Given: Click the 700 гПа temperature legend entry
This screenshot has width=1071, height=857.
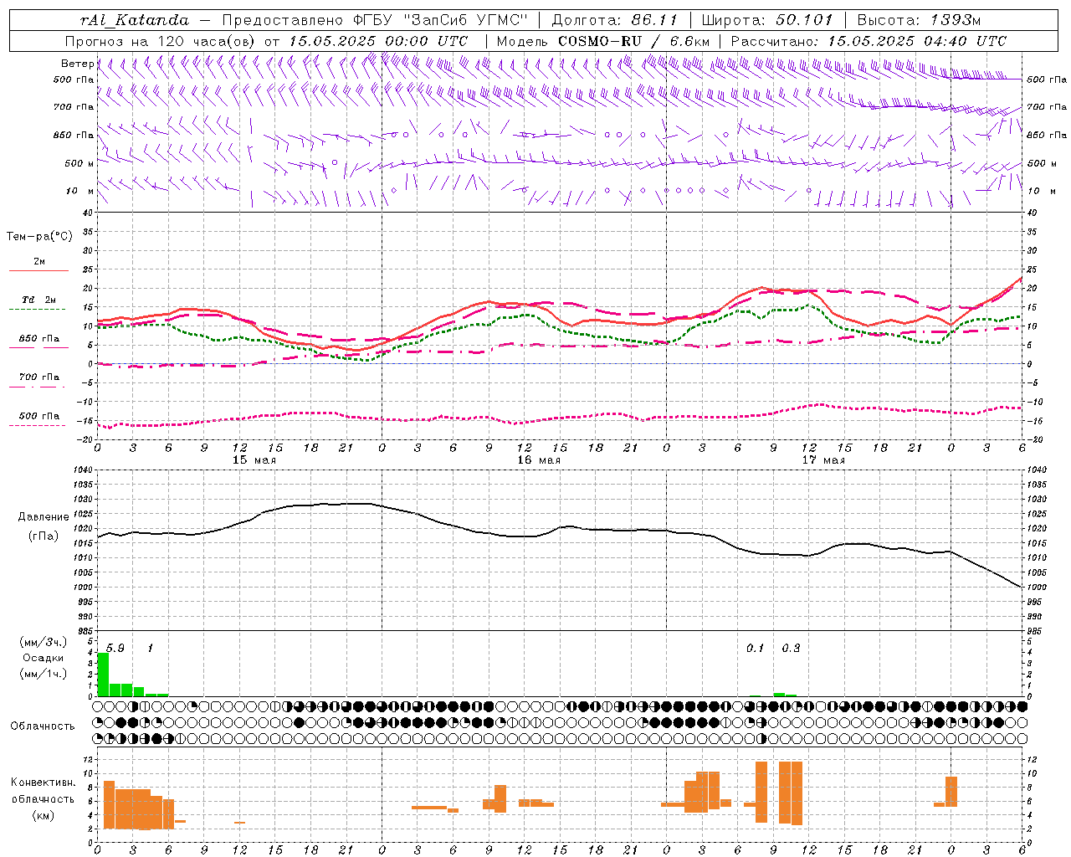Looking at the screenshot, I should (x=39, y=377).
